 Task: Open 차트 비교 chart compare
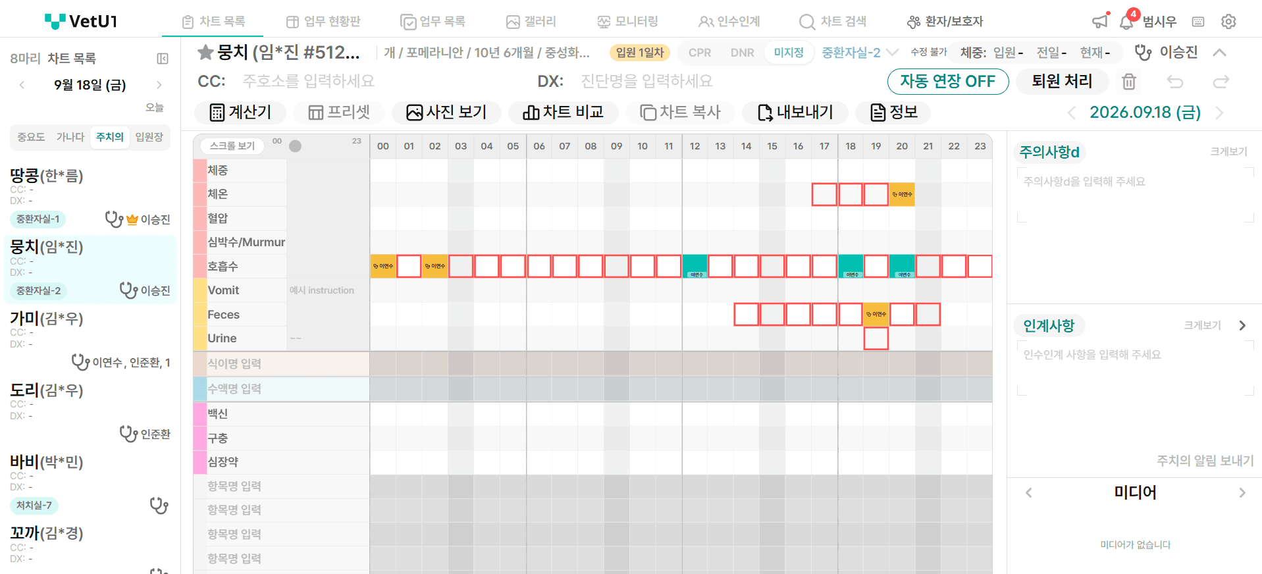[564, 113]
